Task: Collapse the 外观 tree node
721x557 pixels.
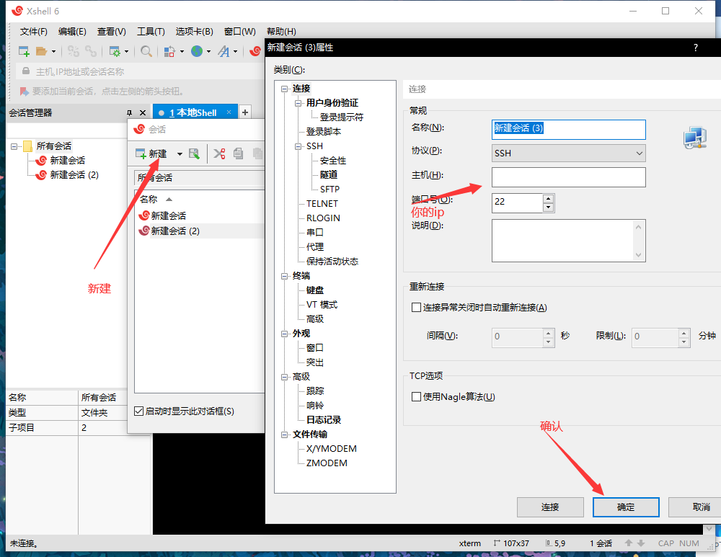Action: click(285, 334)
